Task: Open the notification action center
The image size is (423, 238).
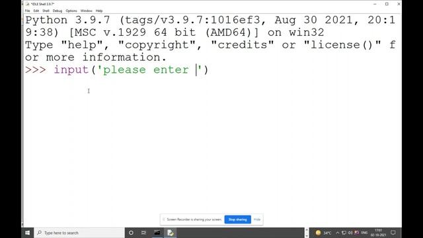Action: point(393,233)
